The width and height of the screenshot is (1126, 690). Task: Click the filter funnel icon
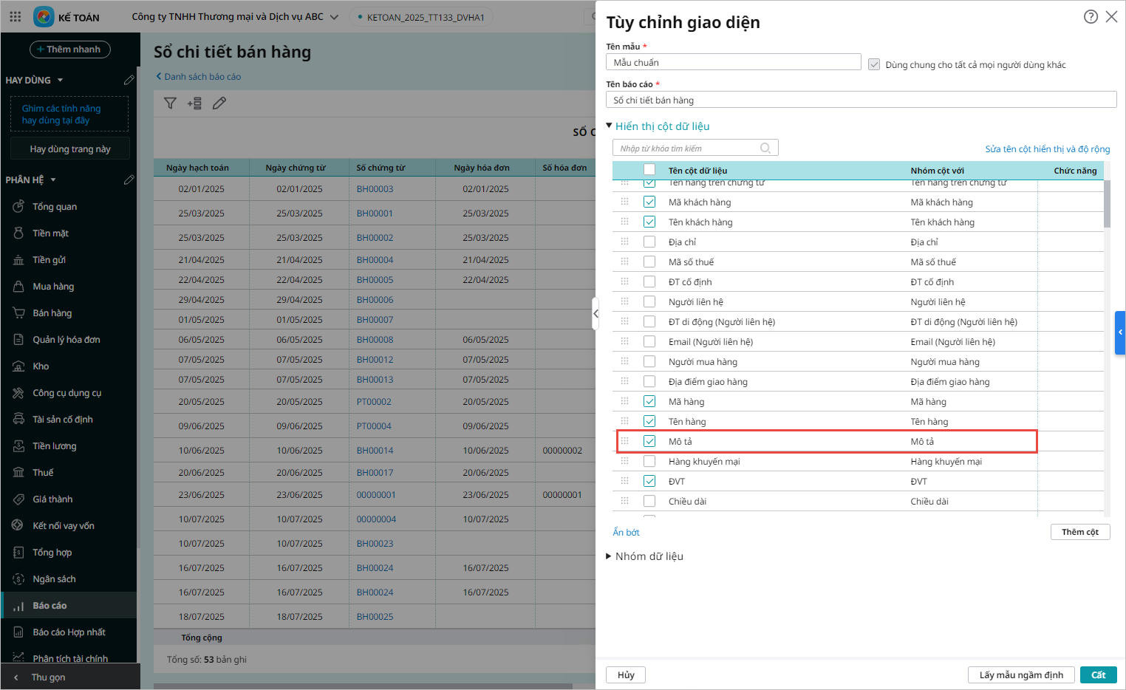(x=170, y=103)
